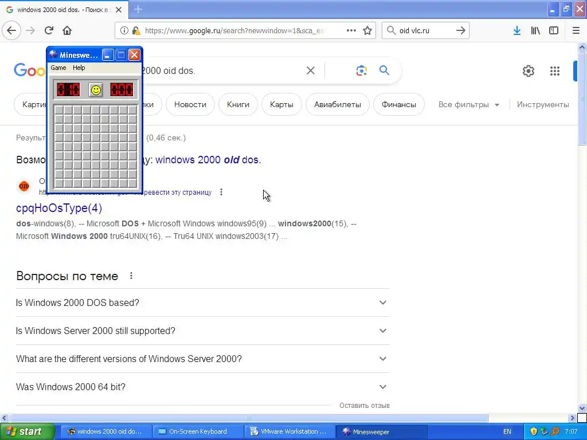This screenshot has height=440, width=587.
Task: Reveal top-left cell of Minesweeper grid
Action: pos(59,110)
